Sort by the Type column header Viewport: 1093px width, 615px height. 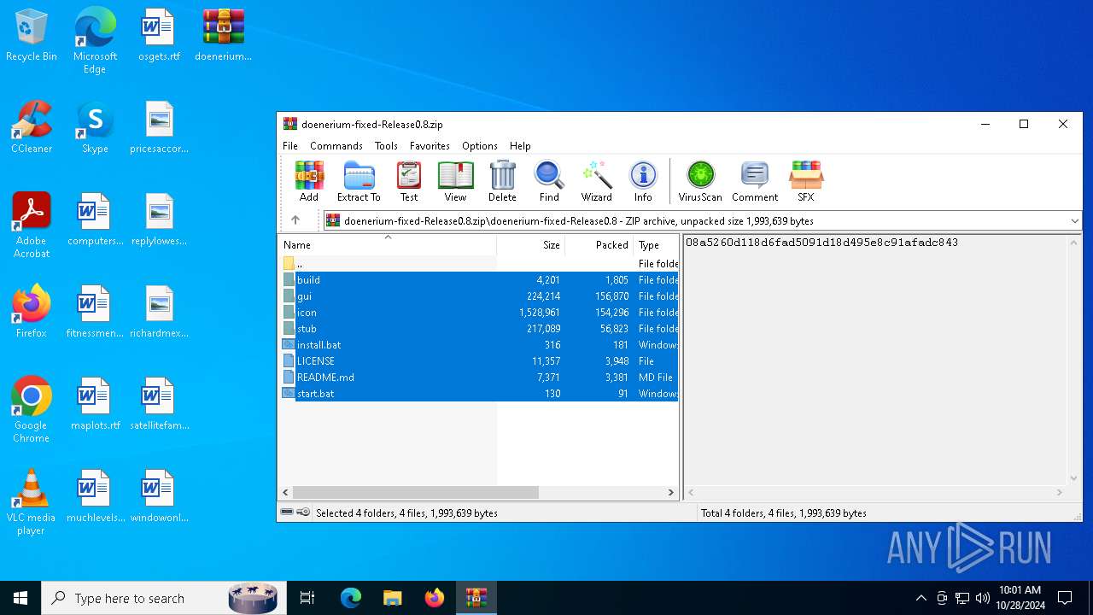(x=656, y=244)
